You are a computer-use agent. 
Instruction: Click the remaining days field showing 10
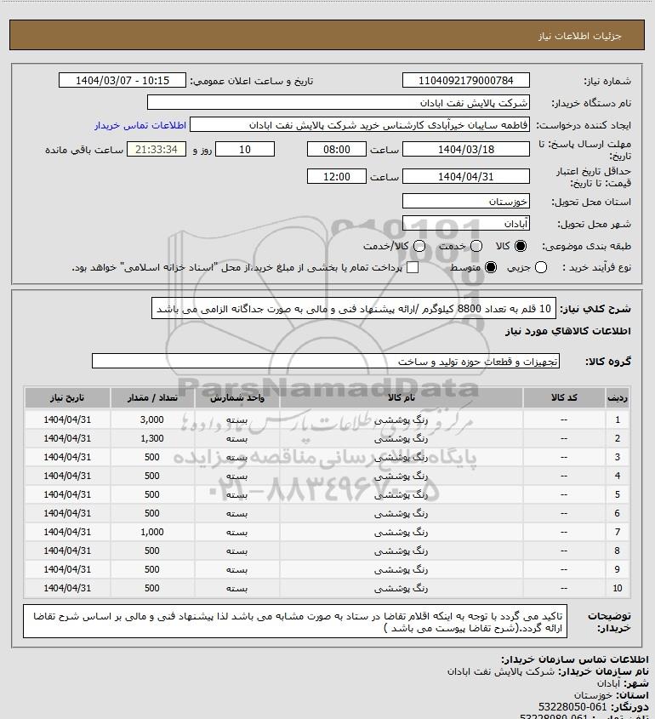click(245, 149)
